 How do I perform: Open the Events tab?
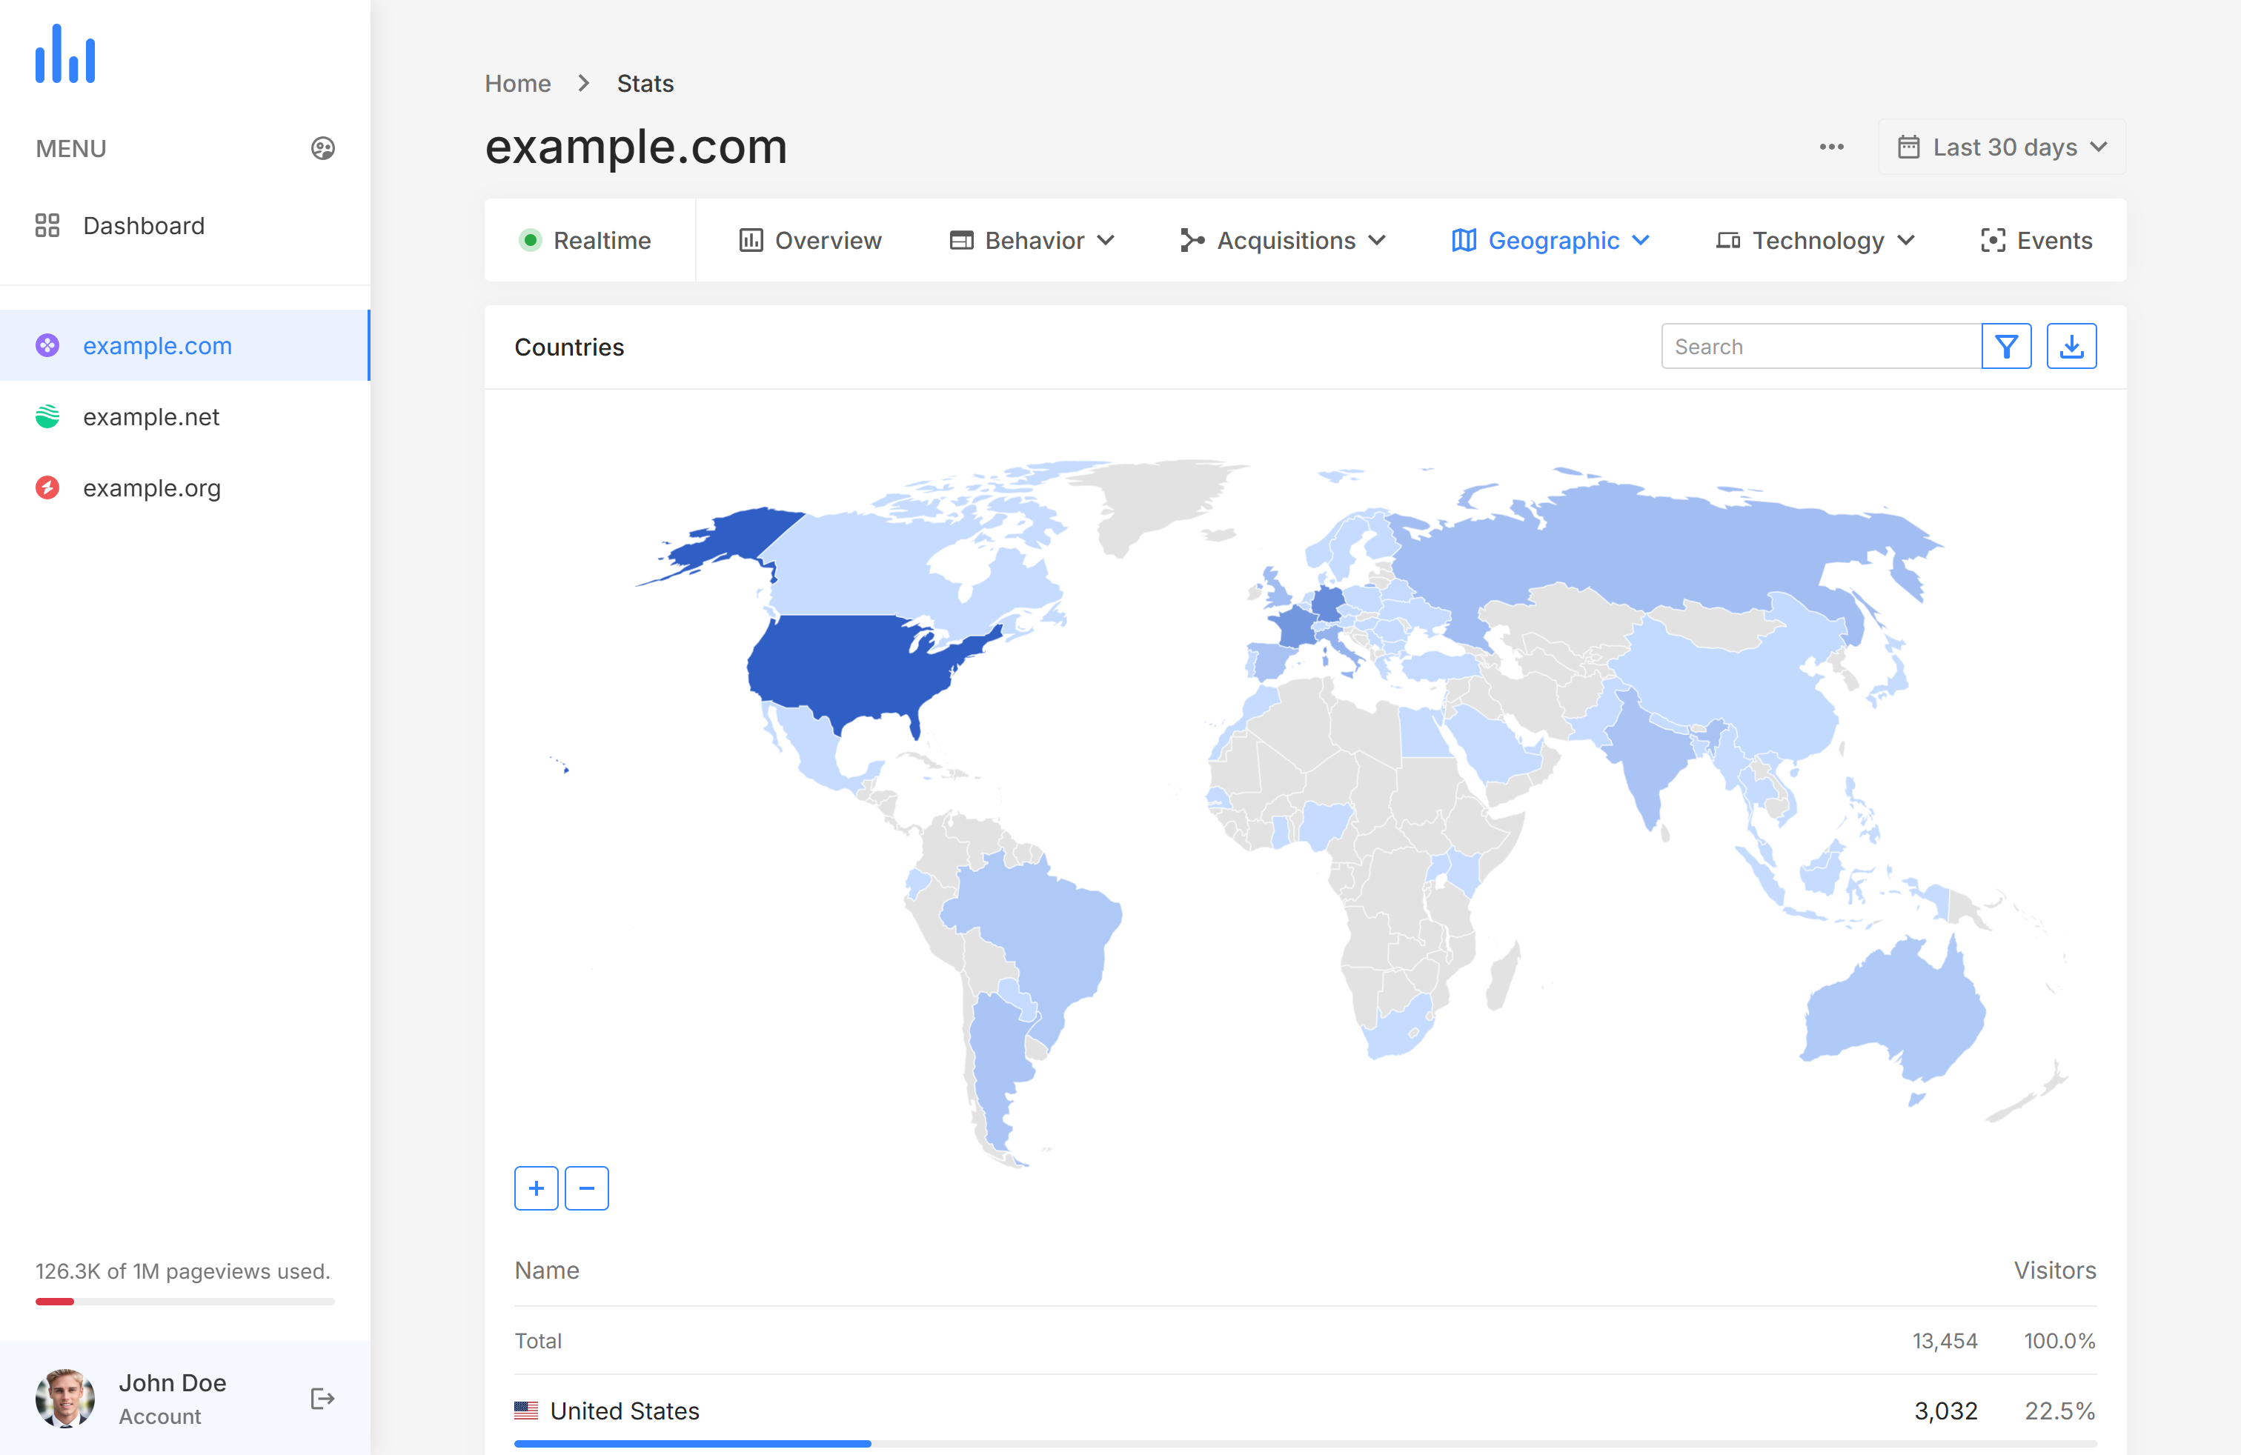click(2036, 241)
